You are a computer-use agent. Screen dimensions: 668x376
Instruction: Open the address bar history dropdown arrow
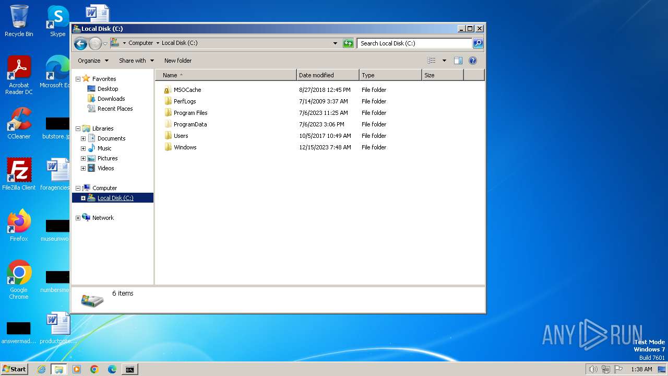tap(335, 43)
